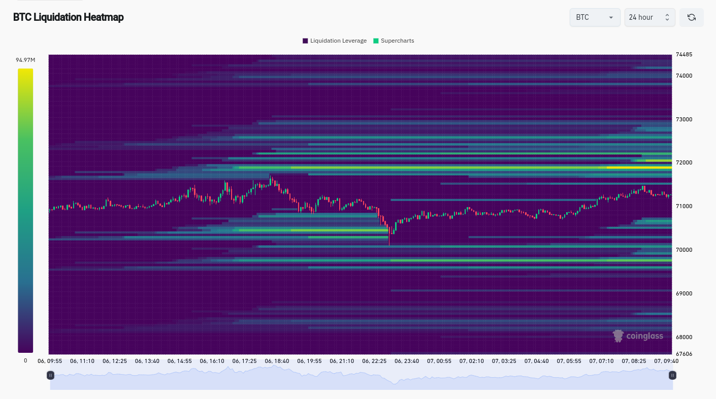Screen dimensions: 716x399
Task: Click the "07, 03:25" time axis label
Action: point(504,361)
